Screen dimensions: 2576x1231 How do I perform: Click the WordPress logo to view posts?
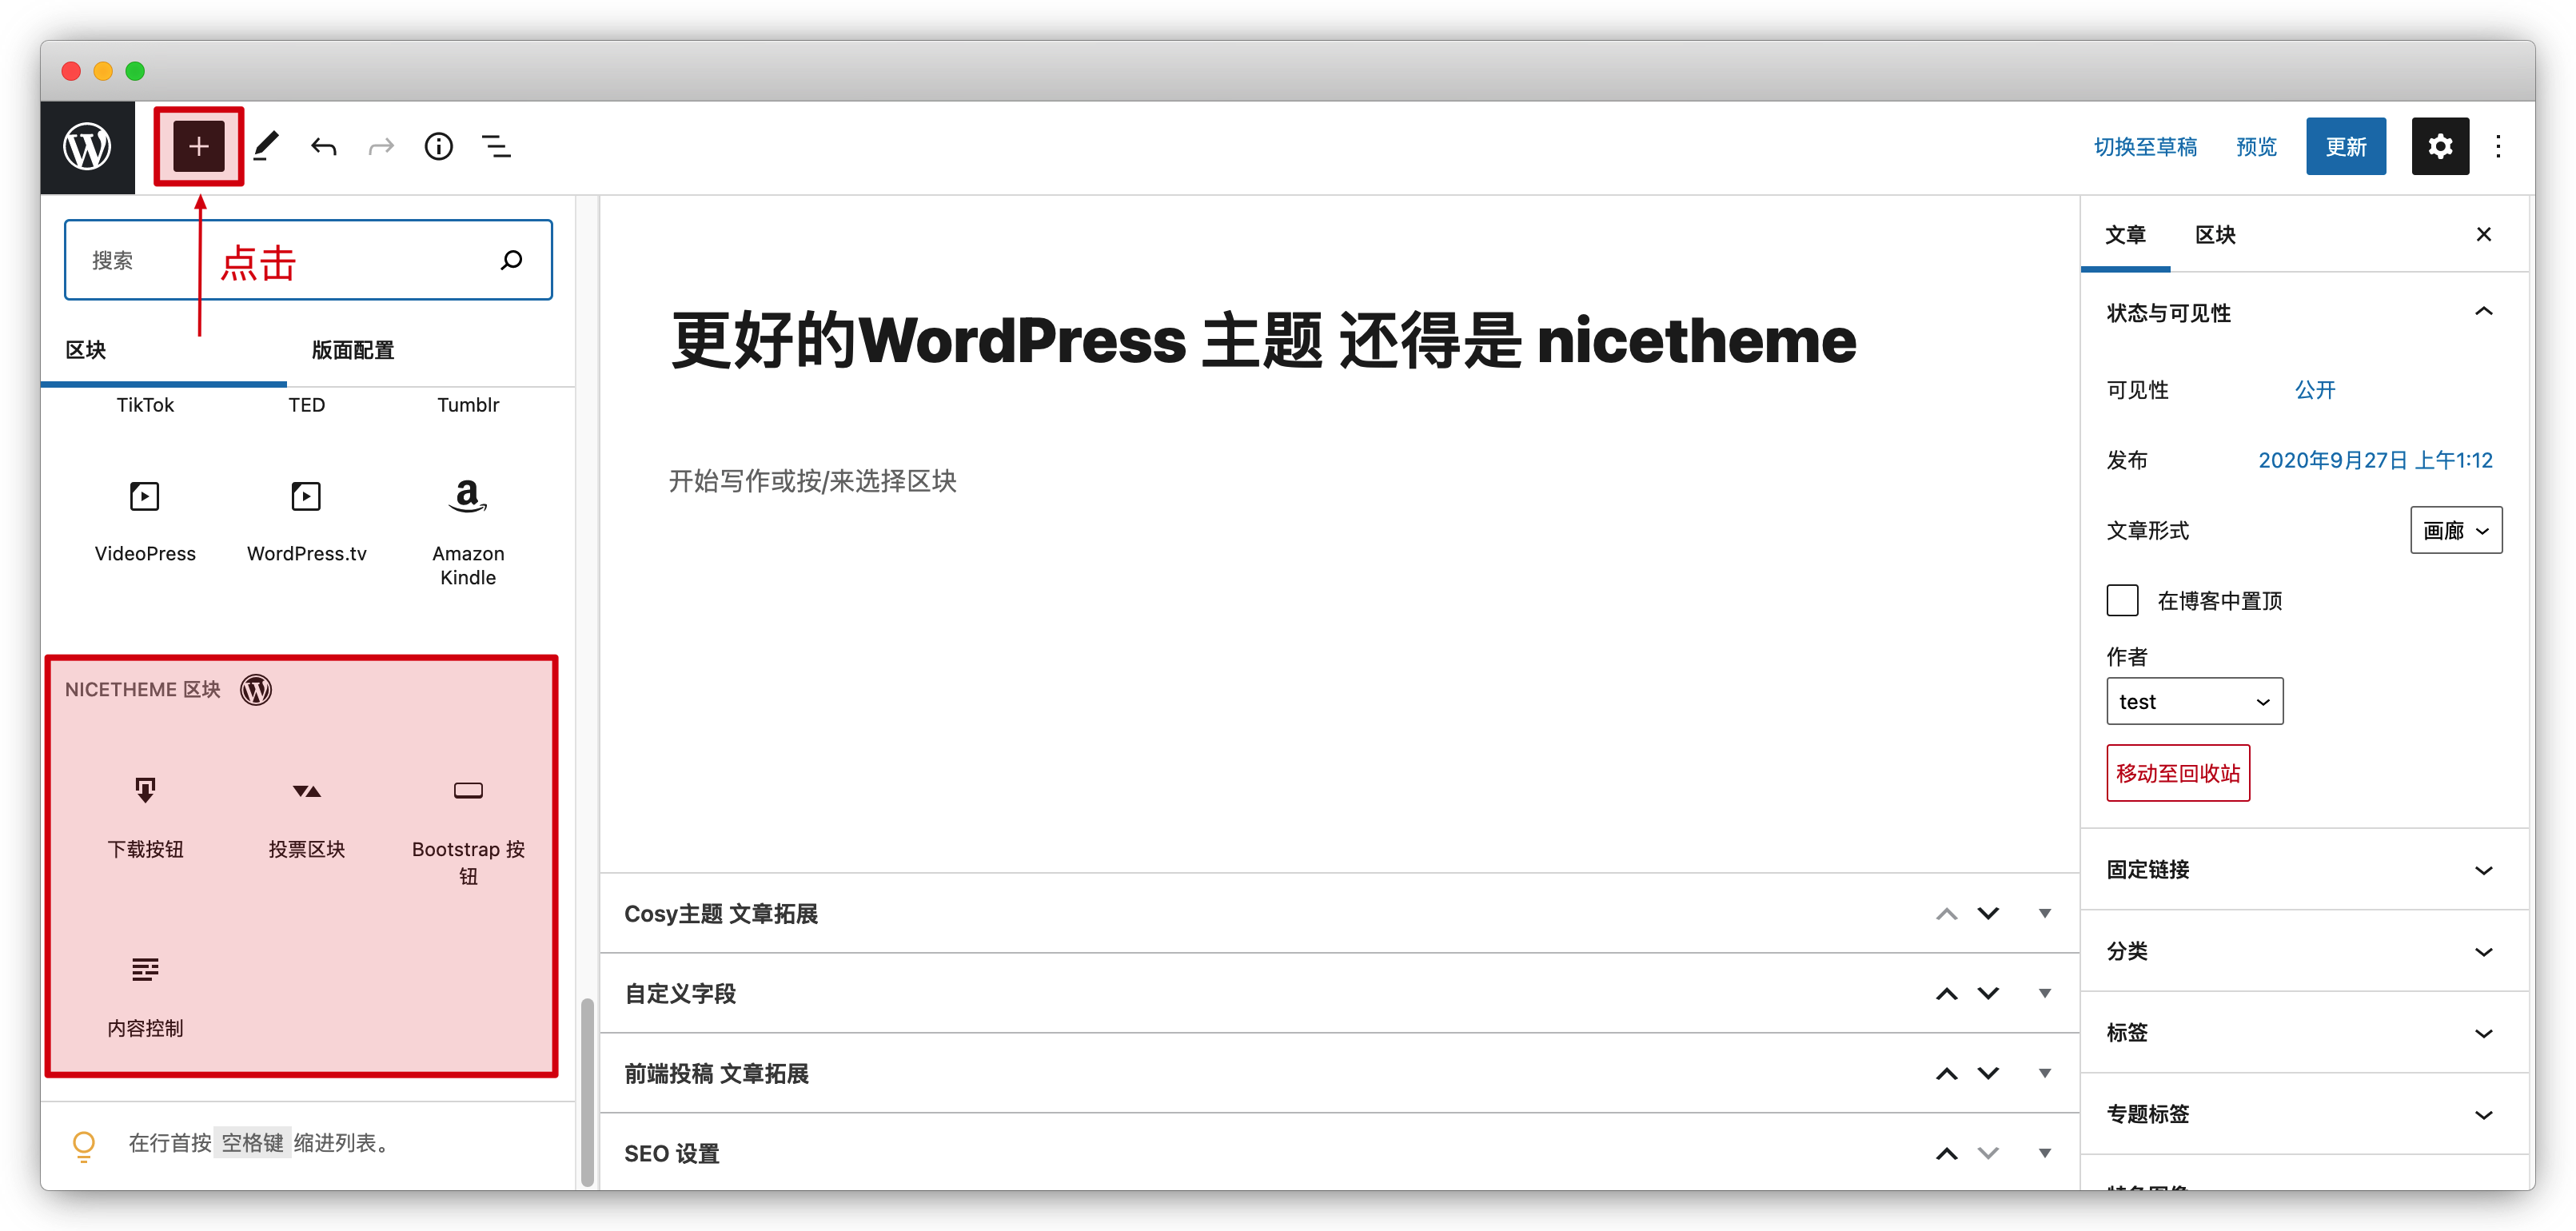pyautogui.click(x=87, y=147)
